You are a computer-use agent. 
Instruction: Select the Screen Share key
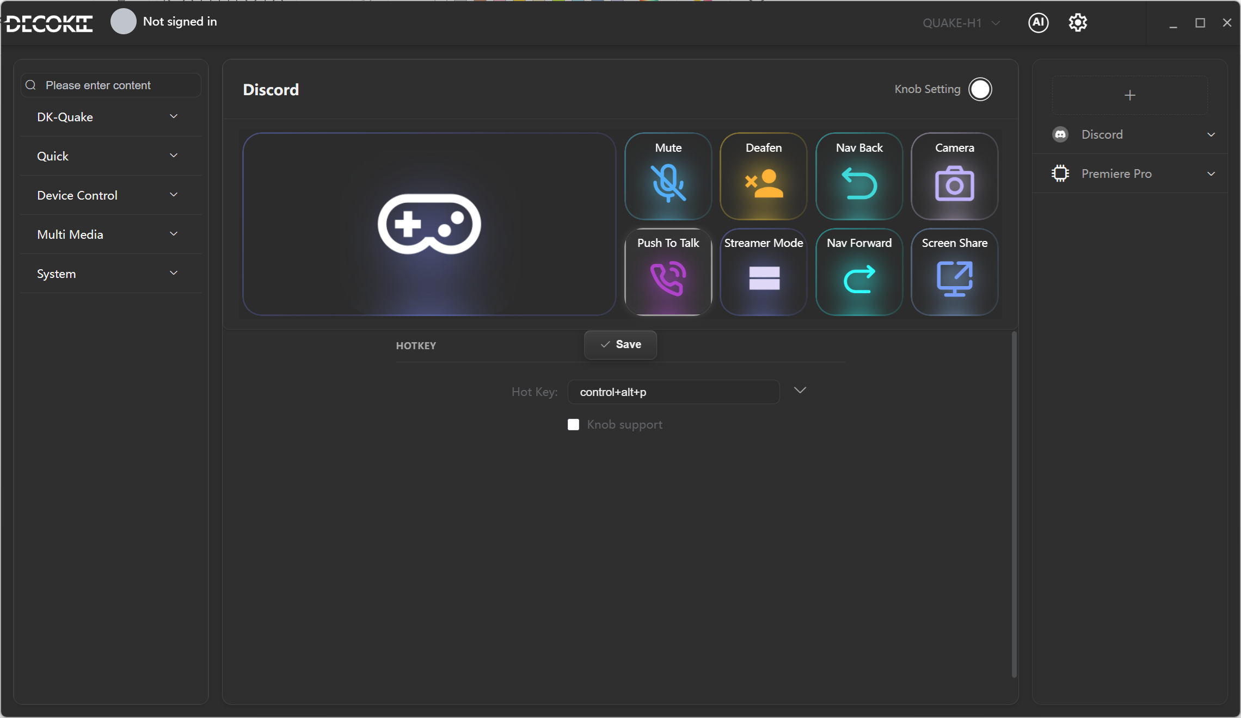955,272
